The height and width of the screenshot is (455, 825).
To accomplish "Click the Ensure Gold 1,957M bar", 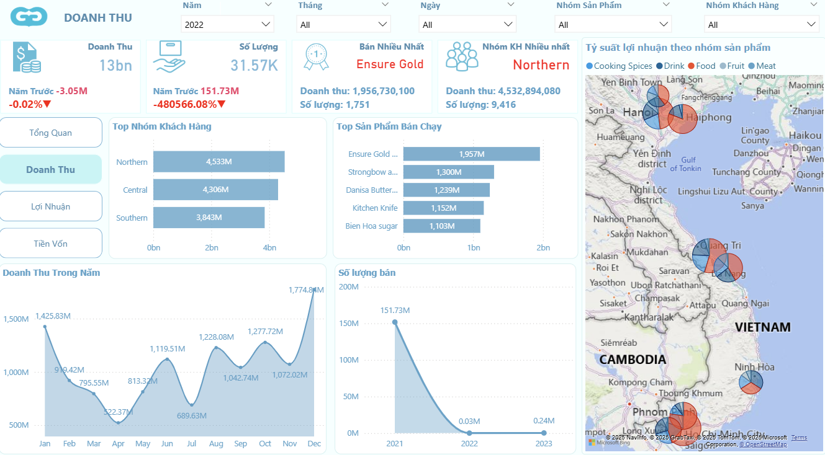I will click(x=472, y=154).
